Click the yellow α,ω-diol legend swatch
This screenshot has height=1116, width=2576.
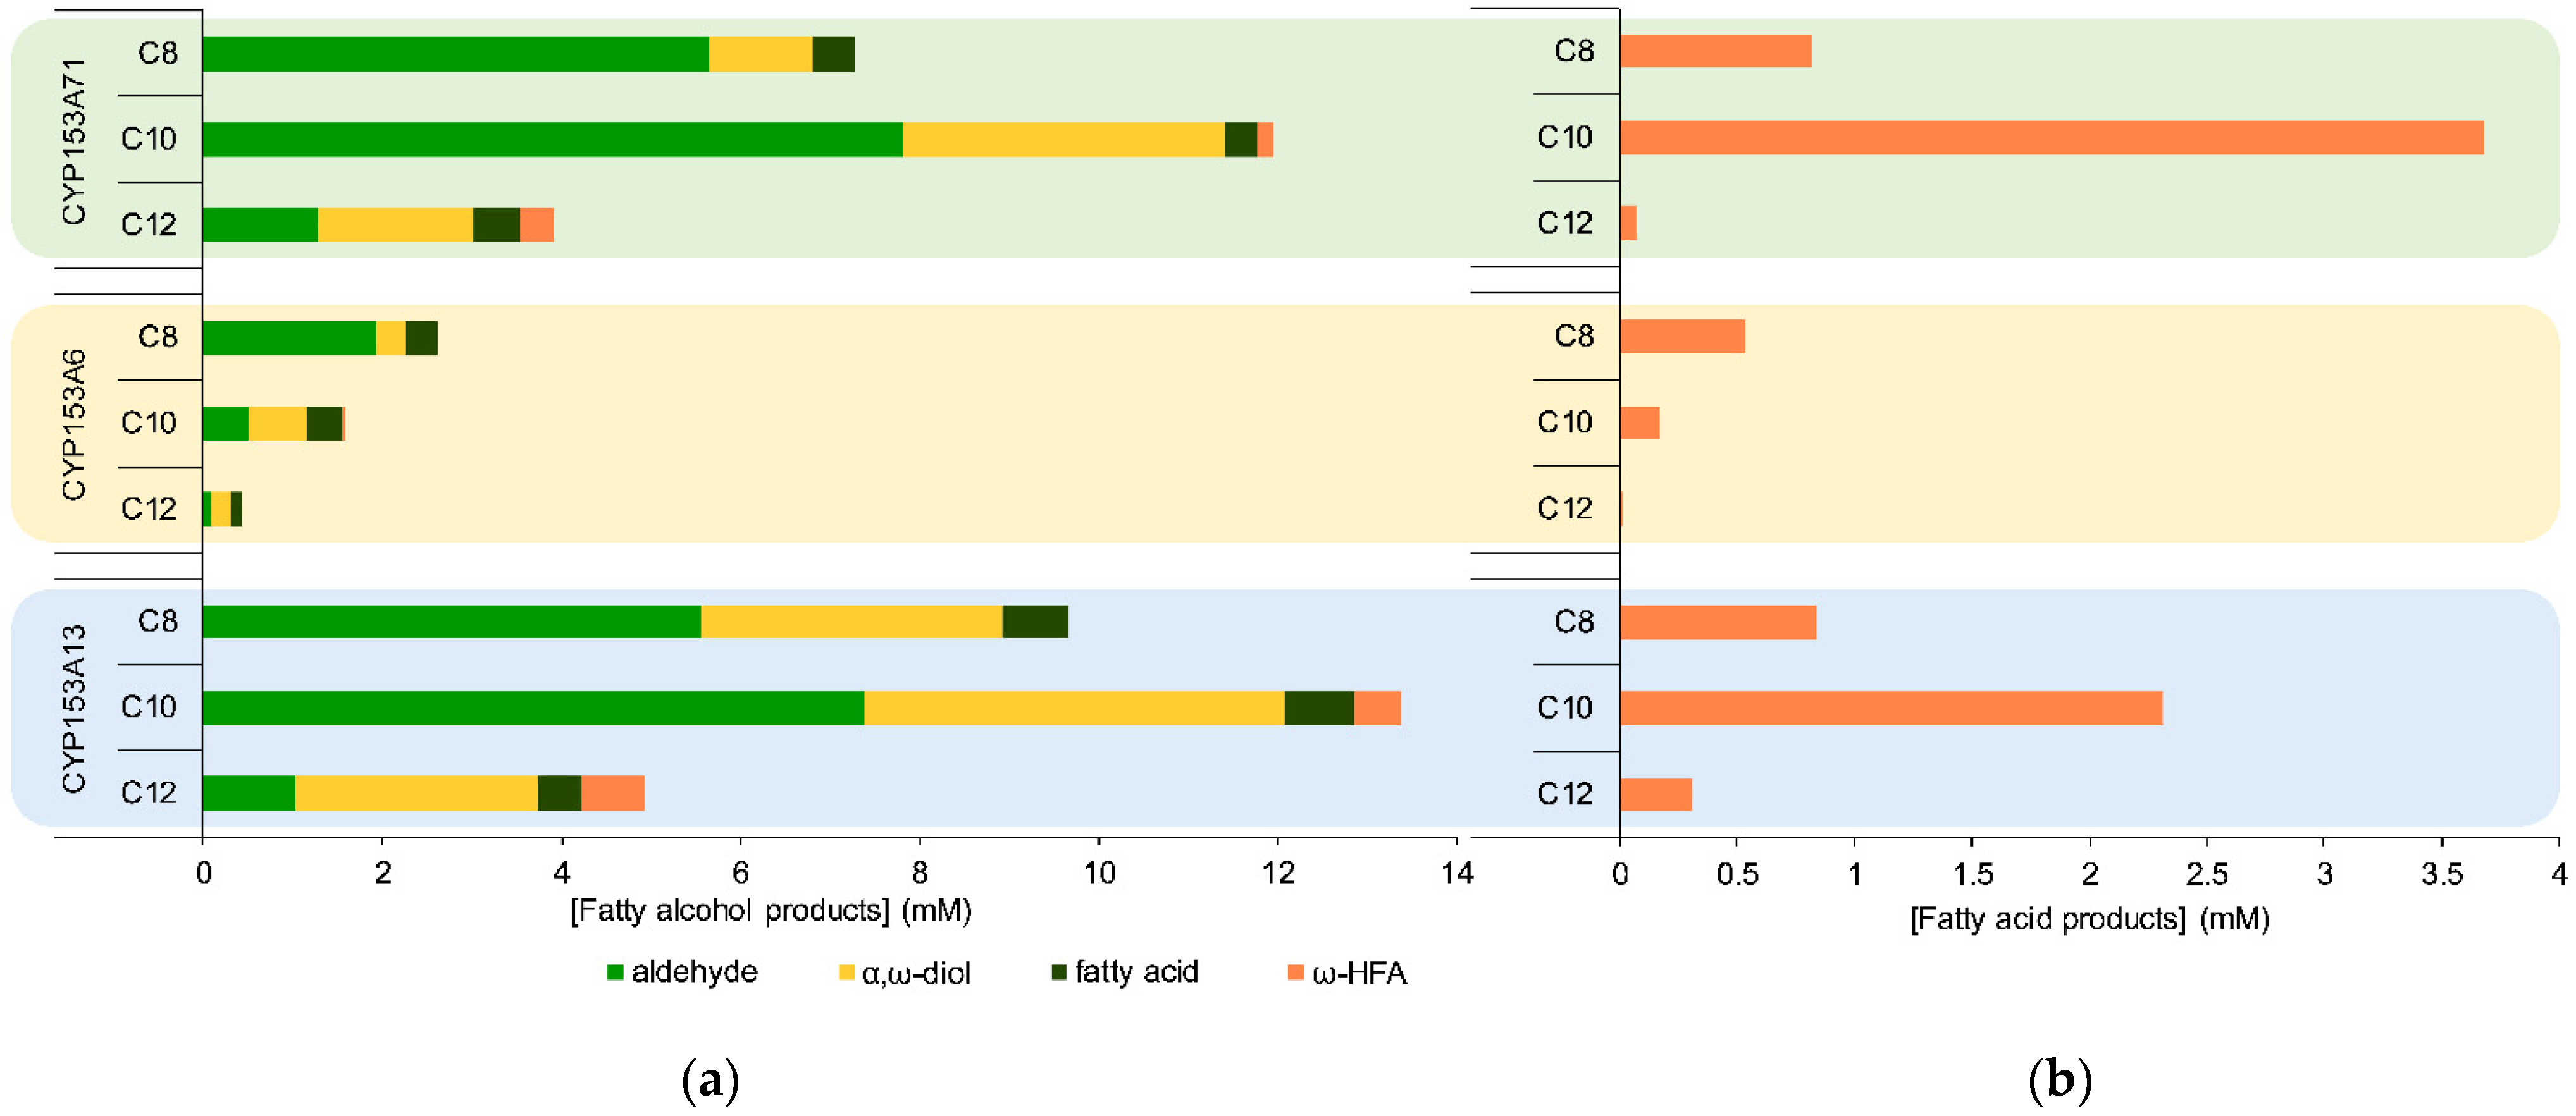point(846,972)
